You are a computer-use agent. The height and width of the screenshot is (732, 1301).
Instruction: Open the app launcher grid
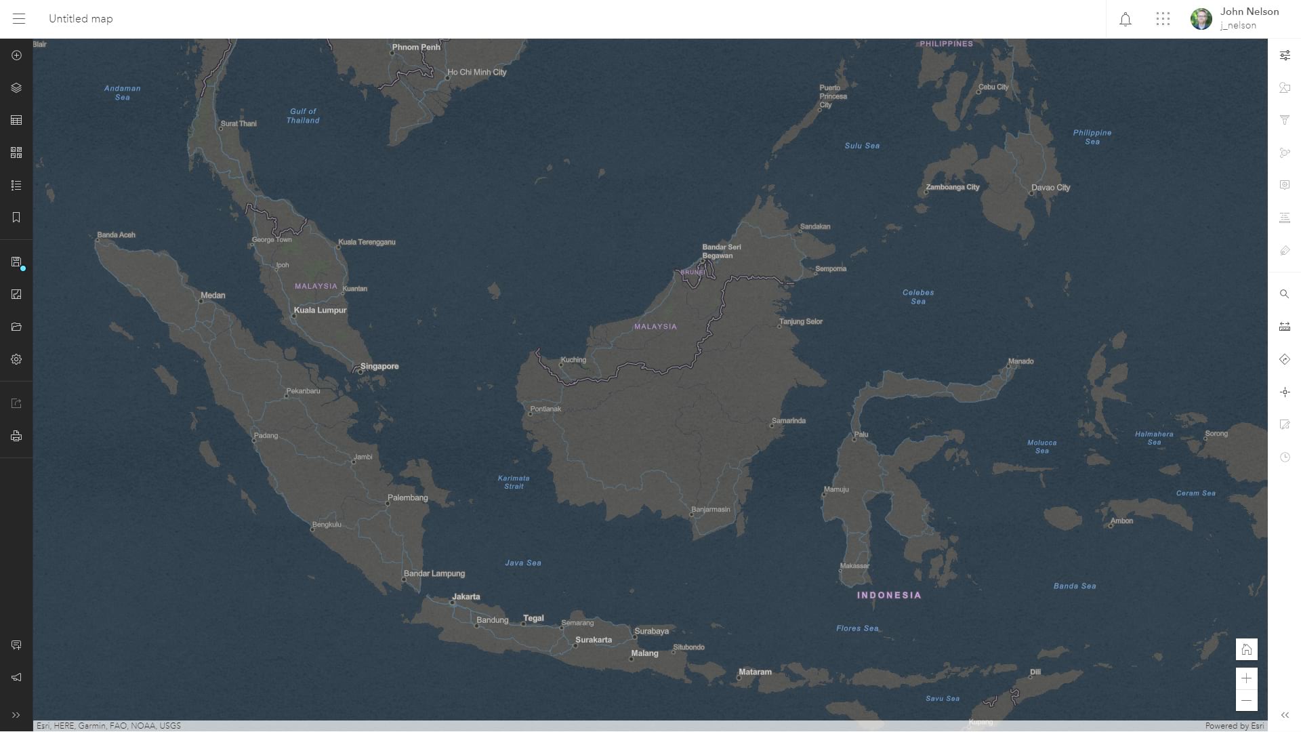tap(1163, 19)
